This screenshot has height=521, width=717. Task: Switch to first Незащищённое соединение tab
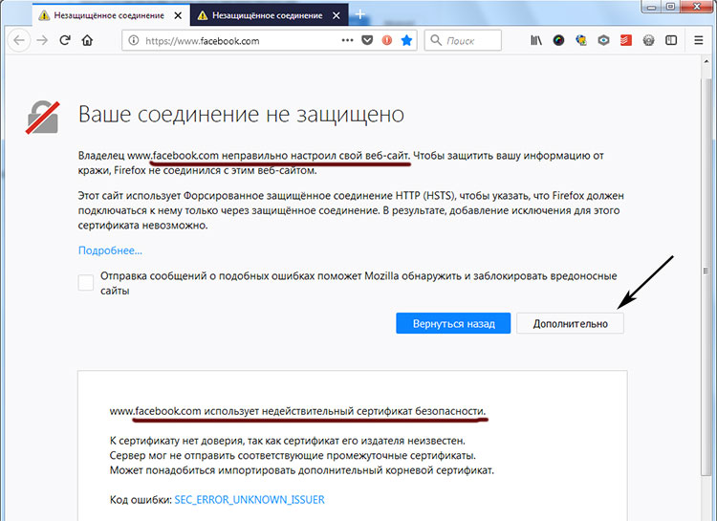pyautogui.click(x=111, y=15)
